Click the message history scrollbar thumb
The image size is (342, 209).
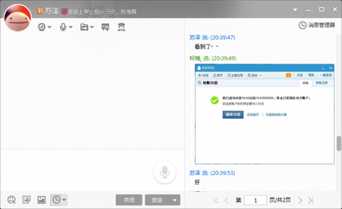[x=339, y=143]
